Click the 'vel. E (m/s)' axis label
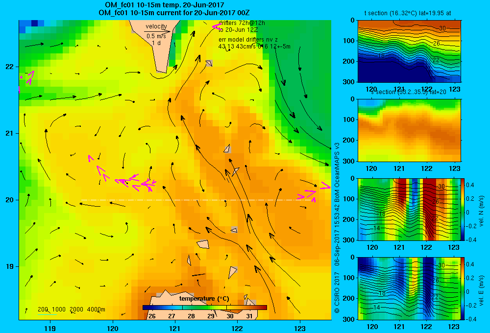490x333 pixels. [x=481, y=290]
